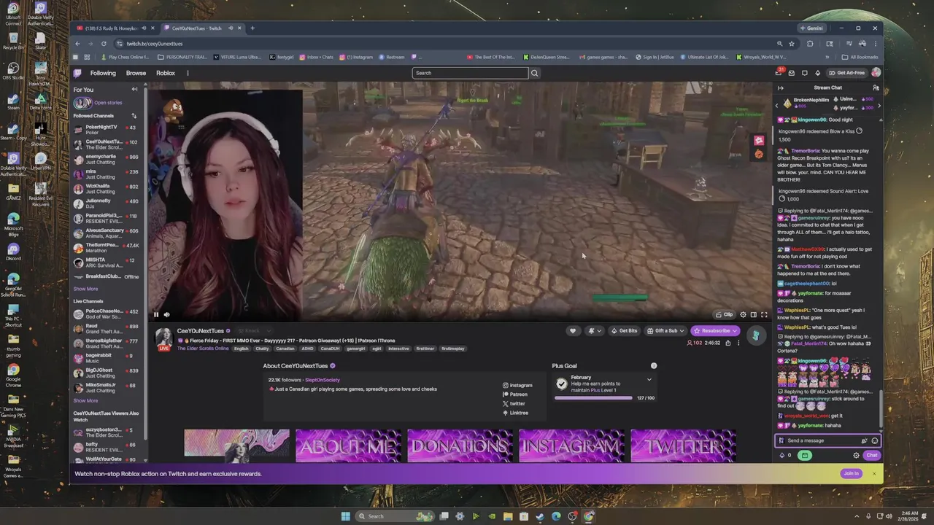Viewport: 934px width, 525px height.
Task: Collapse the For You sidebar
Action: click(x=134, y=90)
